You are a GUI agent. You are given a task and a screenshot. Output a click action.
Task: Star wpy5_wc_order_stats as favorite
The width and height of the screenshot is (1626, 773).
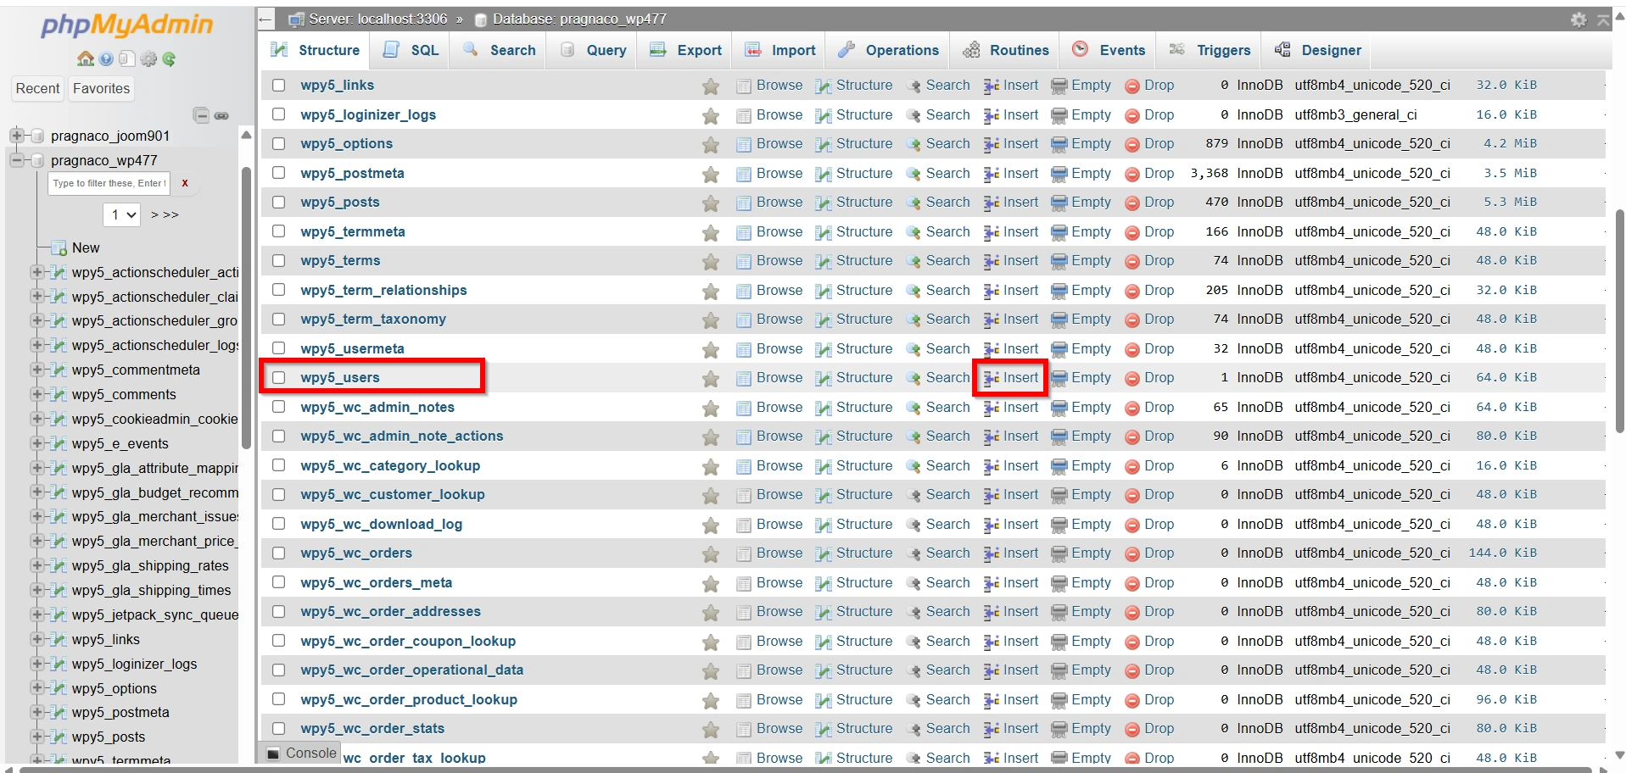pos(711,729)
